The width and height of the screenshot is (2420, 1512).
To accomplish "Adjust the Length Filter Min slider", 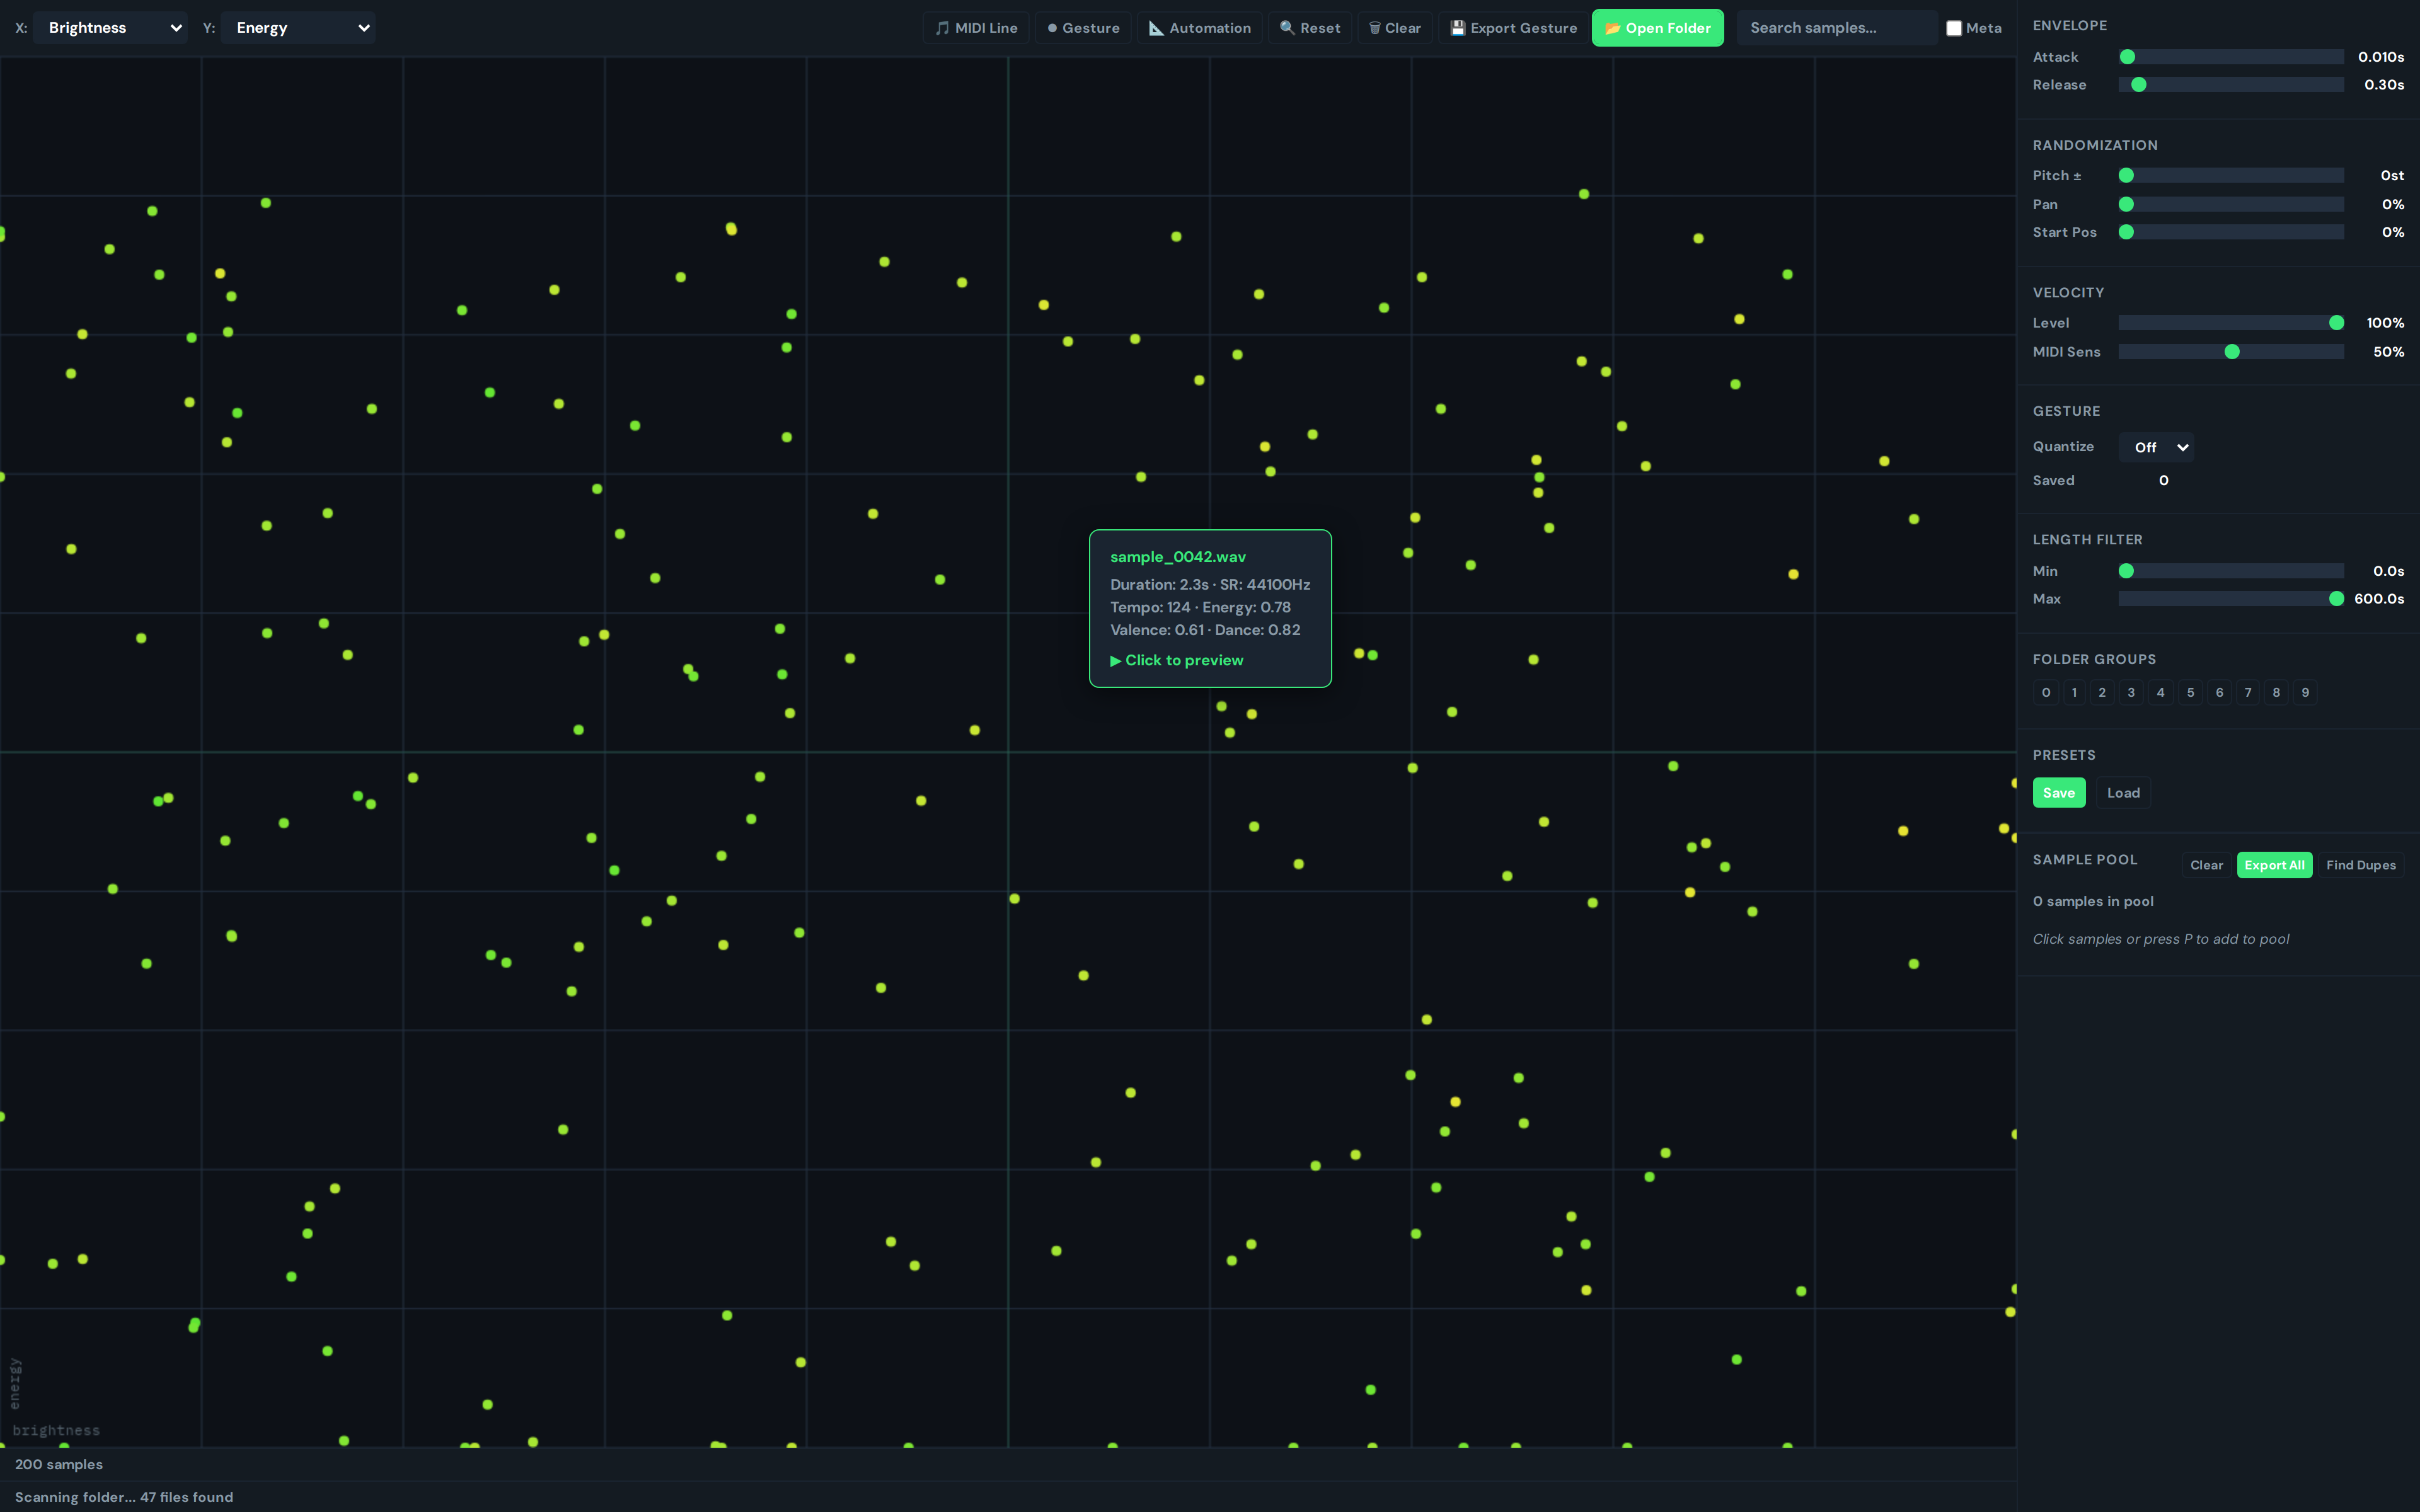I will pos(2231,571).
